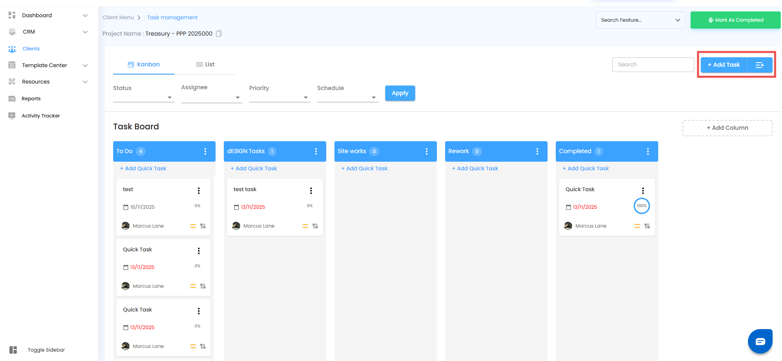
Task: Click the Template Center icon
Action: pyautogui.click(x=12, y=65)
